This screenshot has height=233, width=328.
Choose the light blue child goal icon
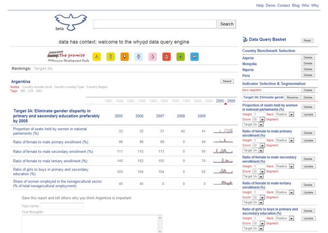pos(138,57)
